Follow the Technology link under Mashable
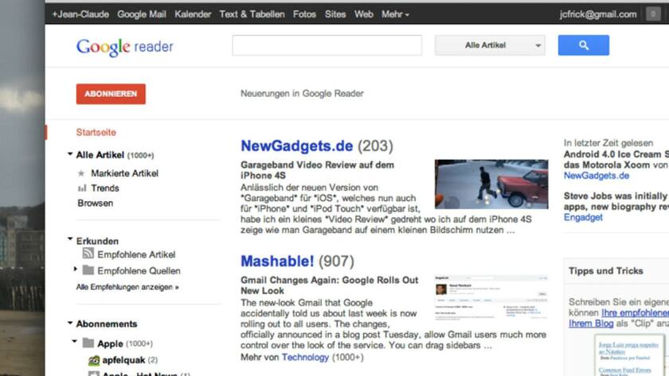The image size is (669, 376). click(x=305, y=357)
